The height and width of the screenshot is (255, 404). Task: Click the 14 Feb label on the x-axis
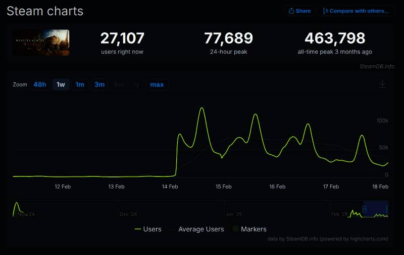[170, 187]
